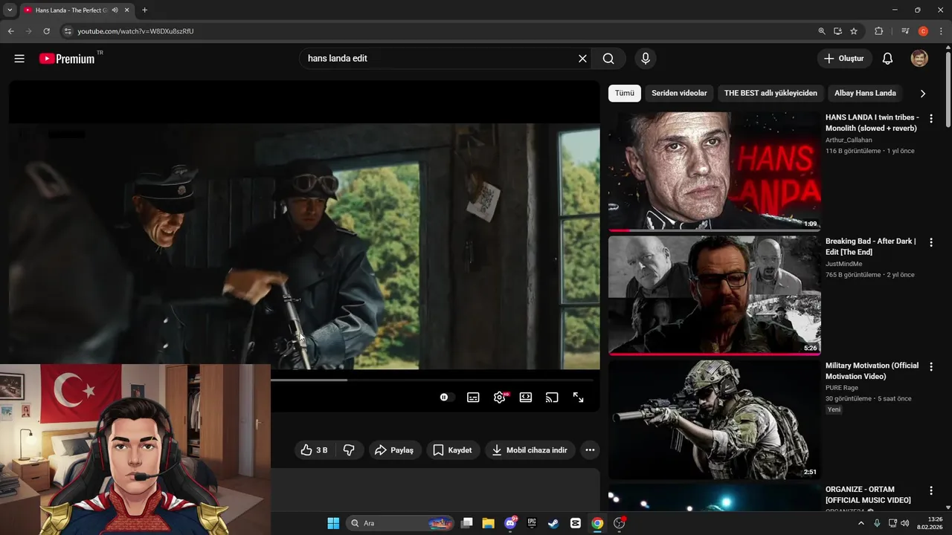Clear the search box with the X
Image resolution: width=952 pixels, height=535 pixels.
(582, 59)
